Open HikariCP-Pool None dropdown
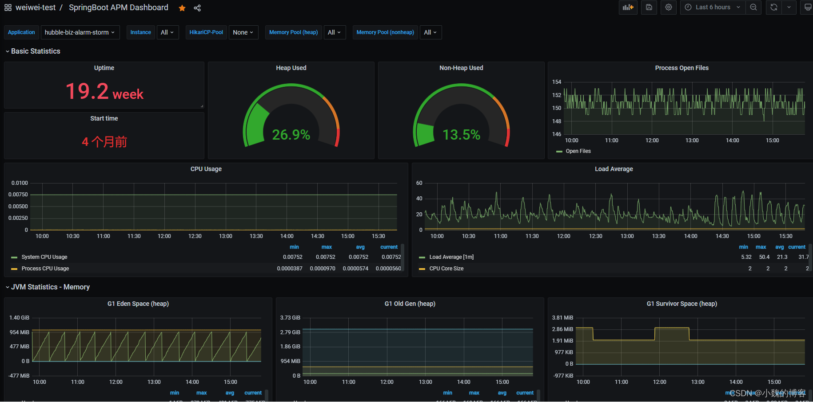The width and height of the screenshot is (813, 402). [243, 32]
